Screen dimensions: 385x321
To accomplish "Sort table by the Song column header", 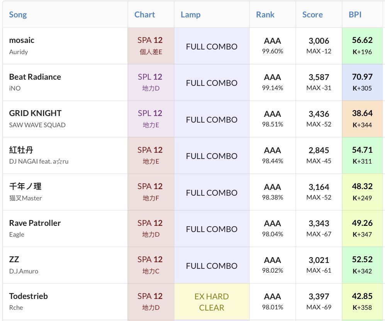I will tap(18, 15).
